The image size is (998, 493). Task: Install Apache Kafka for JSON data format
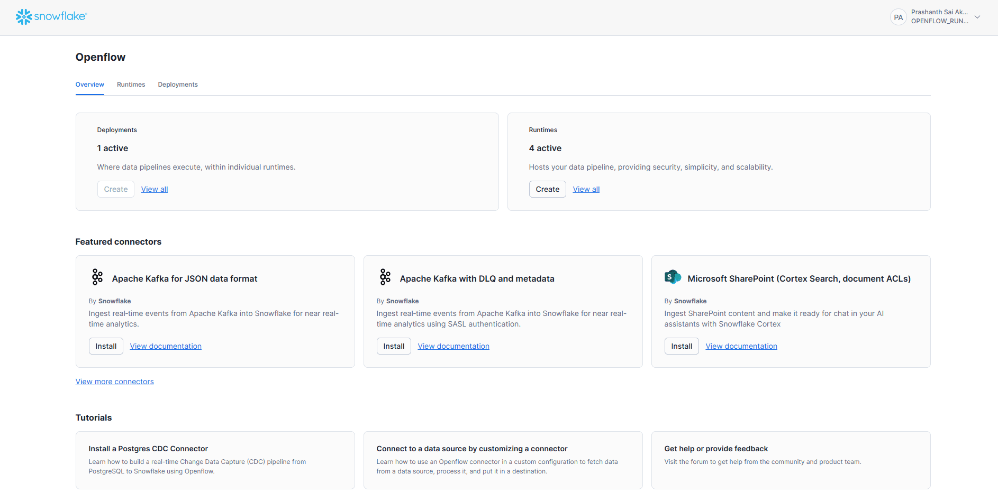[x=106, y=346]
